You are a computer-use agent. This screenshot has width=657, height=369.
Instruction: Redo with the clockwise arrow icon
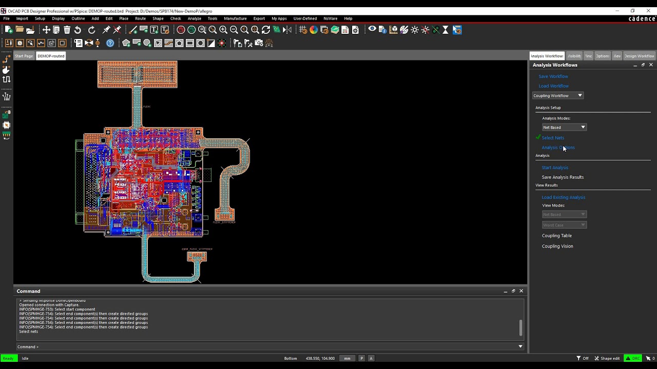point(92,30)
